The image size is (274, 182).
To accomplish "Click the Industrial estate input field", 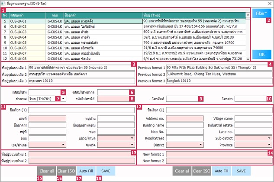I will pos(253,125).
